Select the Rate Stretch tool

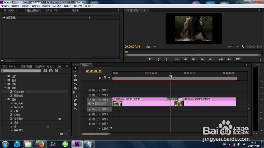[x=76, y=84]
